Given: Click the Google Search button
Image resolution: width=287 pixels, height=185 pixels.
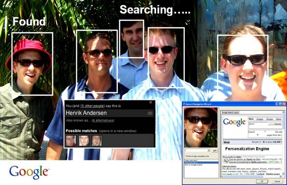Looking at the screenshot, I should [x=275, y=124].
